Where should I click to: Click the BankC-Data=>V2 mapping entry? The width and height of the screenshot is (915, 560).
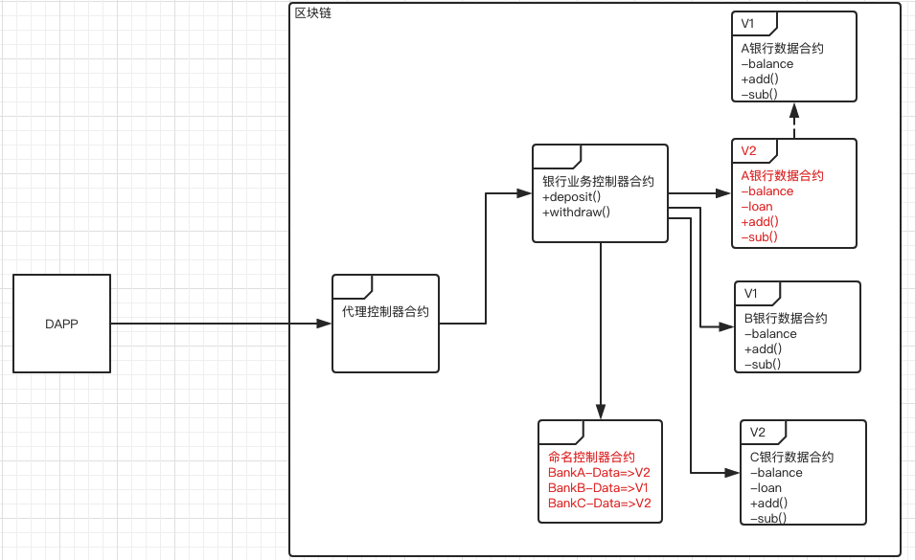pyautogui.click(x=599, y=504)
